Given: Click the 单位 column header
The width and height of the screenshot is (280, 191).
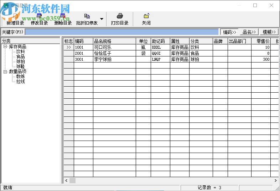Looking at the screenshot, I should click(x=144, y=41).
